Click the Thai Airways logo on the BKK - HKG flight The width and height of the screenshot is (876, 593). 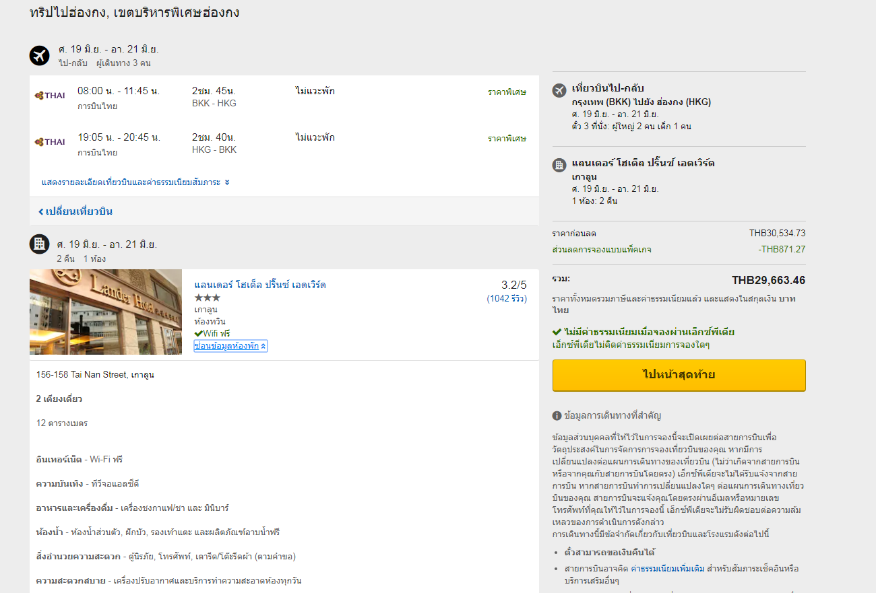pos(50,96)
